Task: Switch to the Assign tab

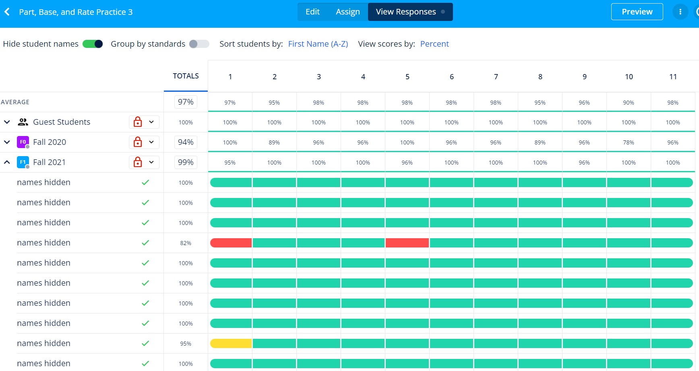Action: coord(347,12)
